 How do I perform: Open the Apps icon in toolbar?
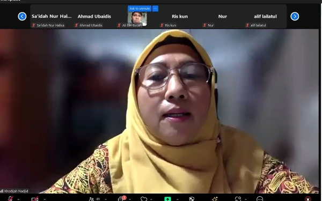tap(238, 199)
